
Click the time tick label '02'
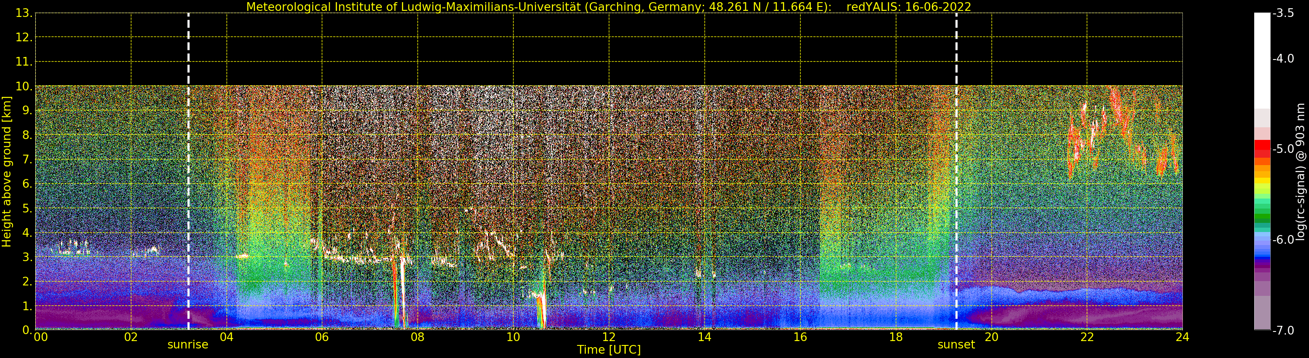(130, 337)
